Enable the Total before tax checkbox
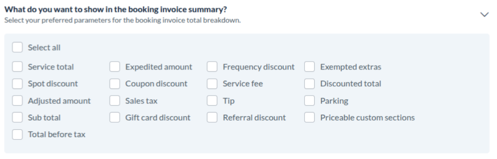Viewport: 497px width, 159px height. click(17, 135)
